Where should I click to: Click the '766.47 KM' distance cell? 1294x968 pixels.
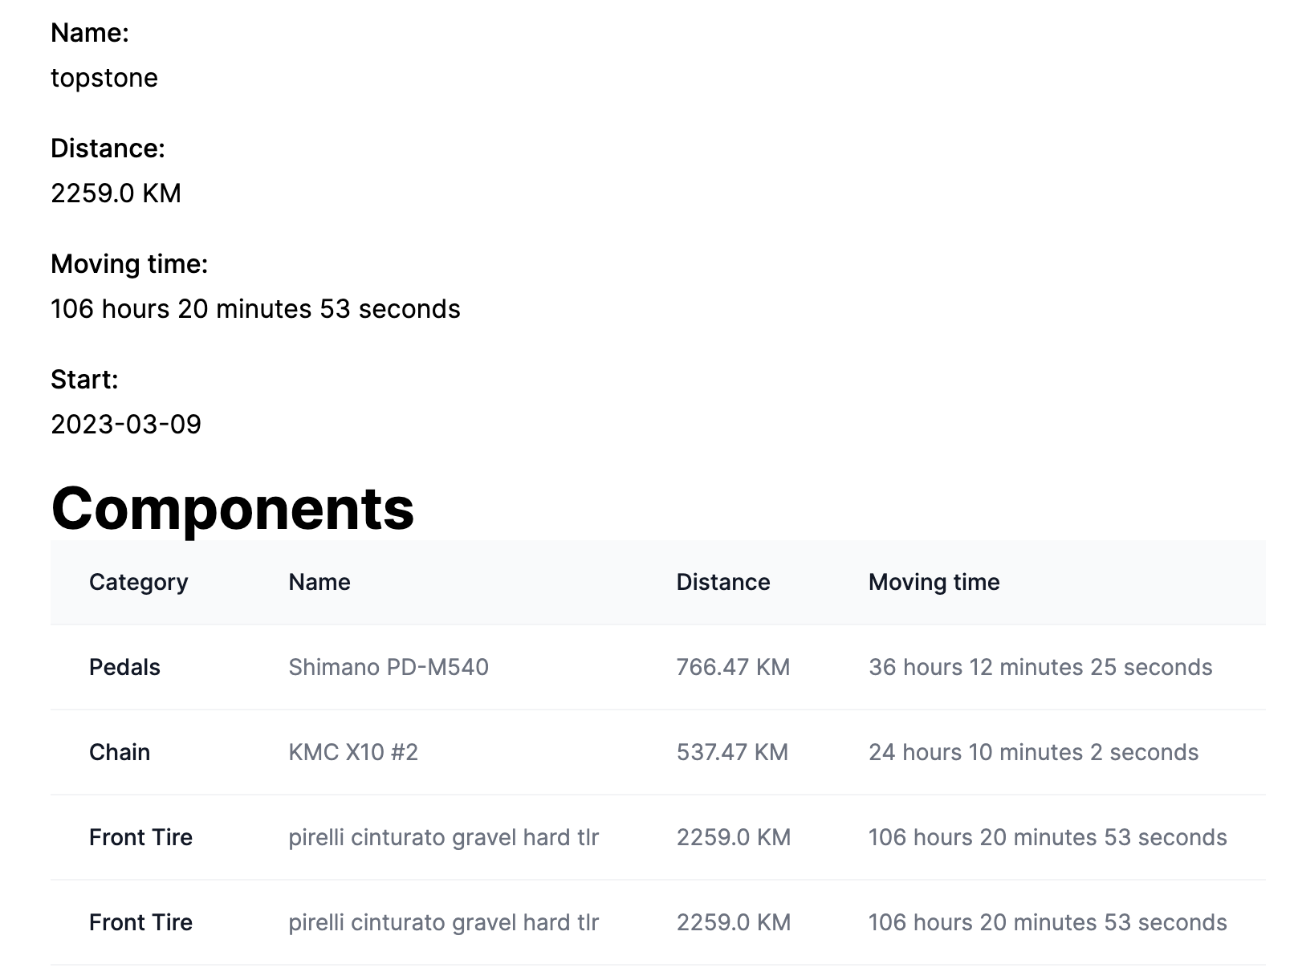(x=734, y=667)
